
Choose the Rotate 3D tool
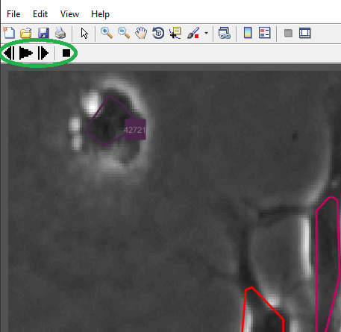(x=158, y=33)
